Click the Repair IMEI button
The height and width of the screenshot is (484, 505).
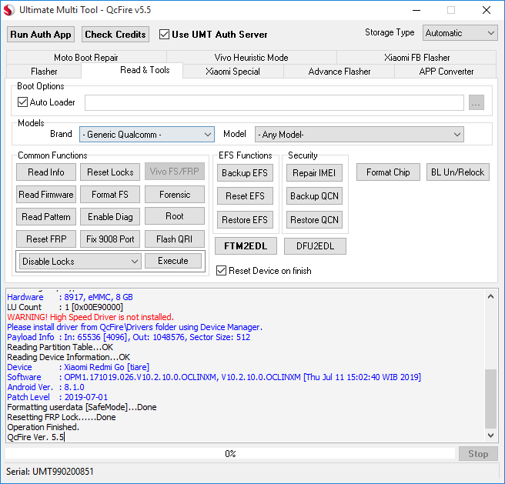point(314,173)
